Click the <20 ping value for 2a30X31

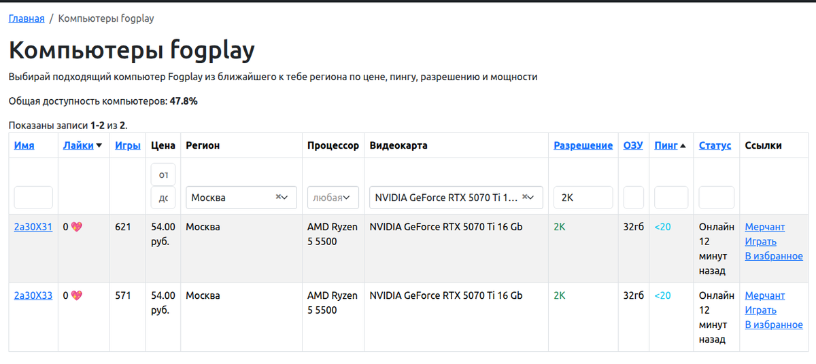[662, 227]
